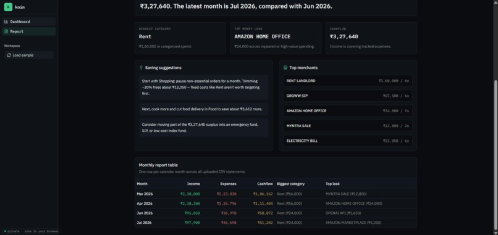
Task: Click the Load sample refresh icon
Action: click(9, 55)
